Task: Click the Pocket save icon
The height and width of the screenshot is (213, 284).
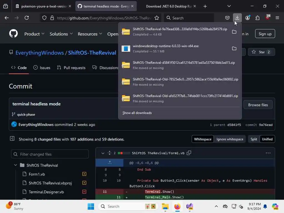Action: [x=227, y=18]
